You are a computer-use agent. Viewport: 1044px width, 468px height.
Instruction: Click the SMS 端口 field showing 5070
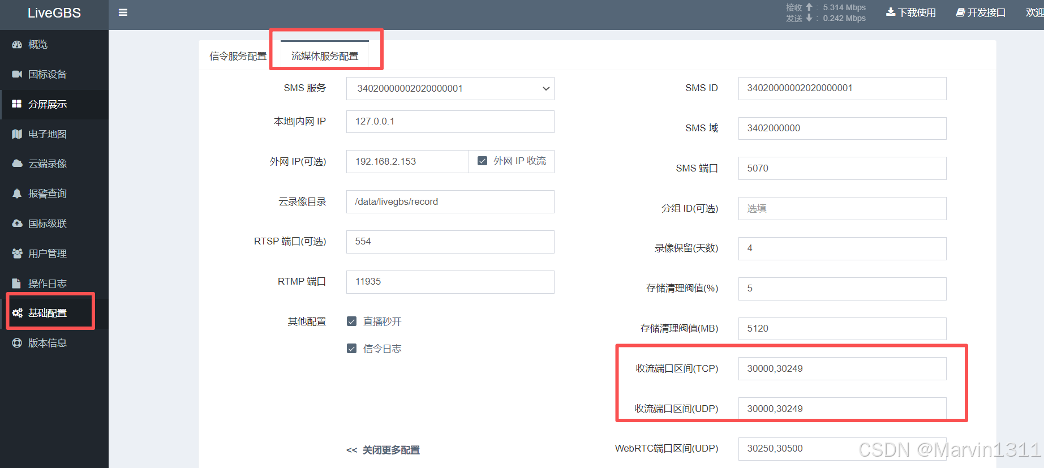coord(842,168)
